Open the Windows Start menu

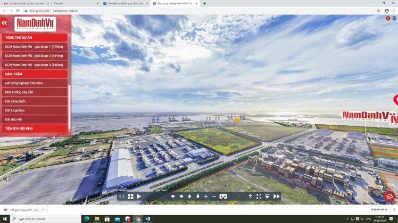5,219
